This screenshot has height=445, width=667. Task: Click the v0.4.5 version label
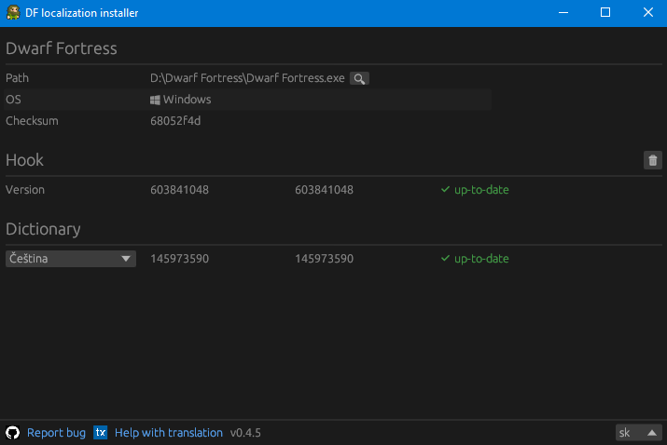[245, 433]
